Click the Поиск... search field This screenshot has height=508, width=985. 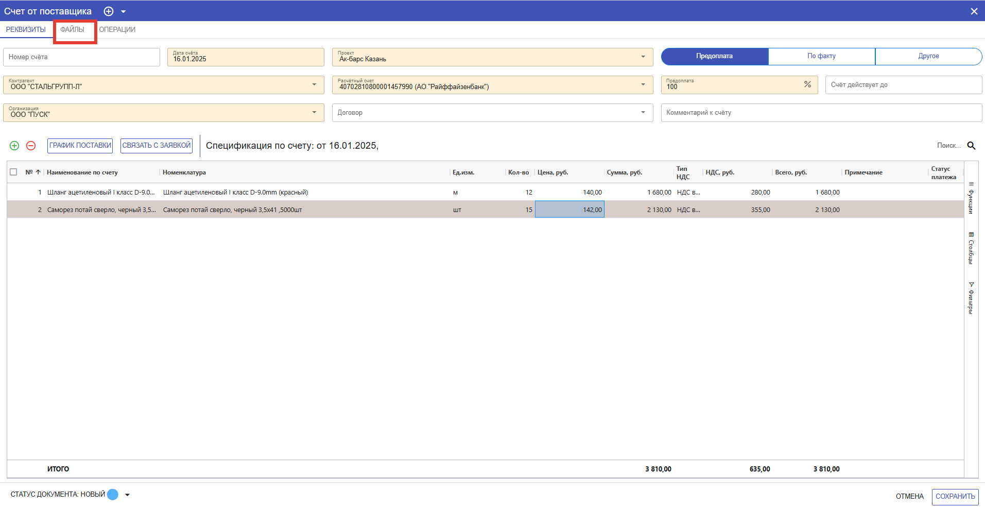(948, 146)
